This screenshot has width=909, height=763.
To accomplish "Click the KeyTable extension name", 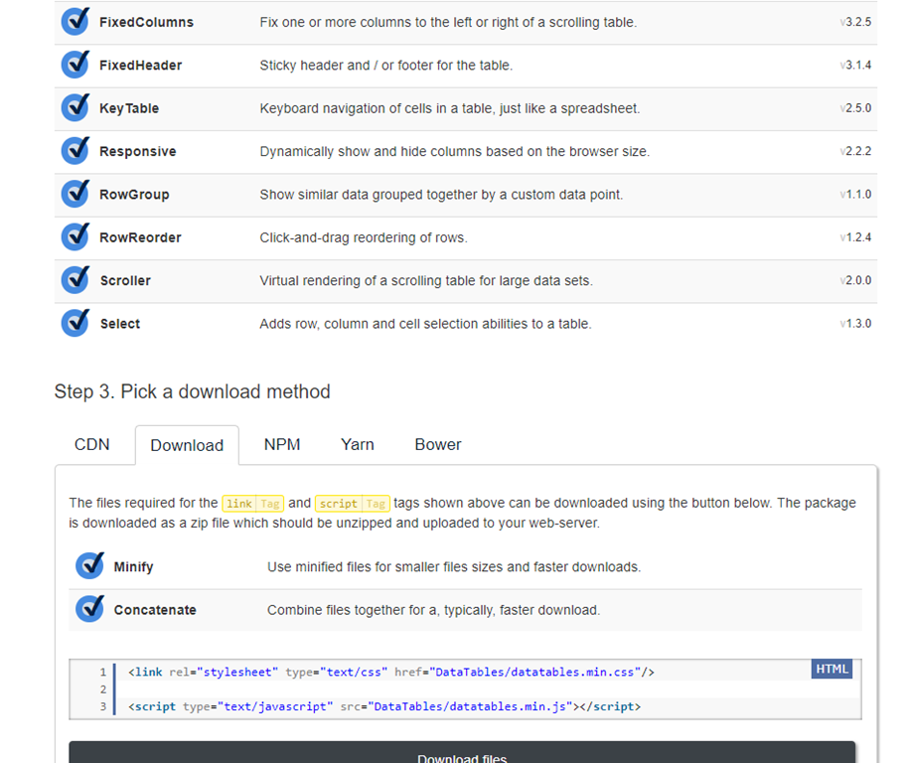I will 129,108.
